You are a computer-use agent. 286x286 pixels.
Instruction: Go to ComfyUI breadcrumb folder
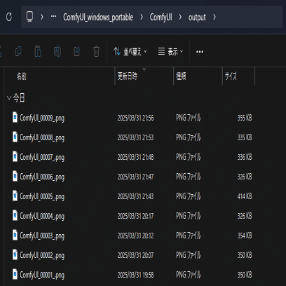(161, 17)
